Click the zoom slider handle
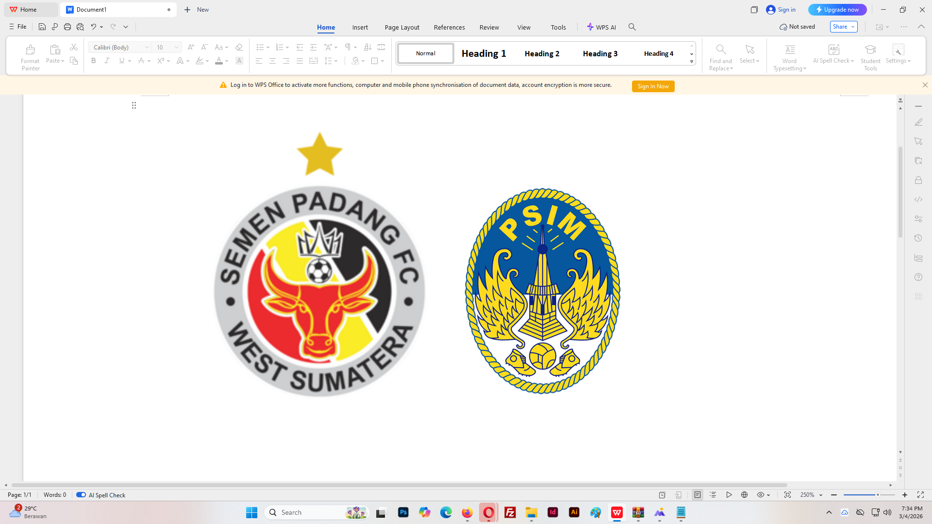This screenshot has height=524, width=932. pos(878,495)
